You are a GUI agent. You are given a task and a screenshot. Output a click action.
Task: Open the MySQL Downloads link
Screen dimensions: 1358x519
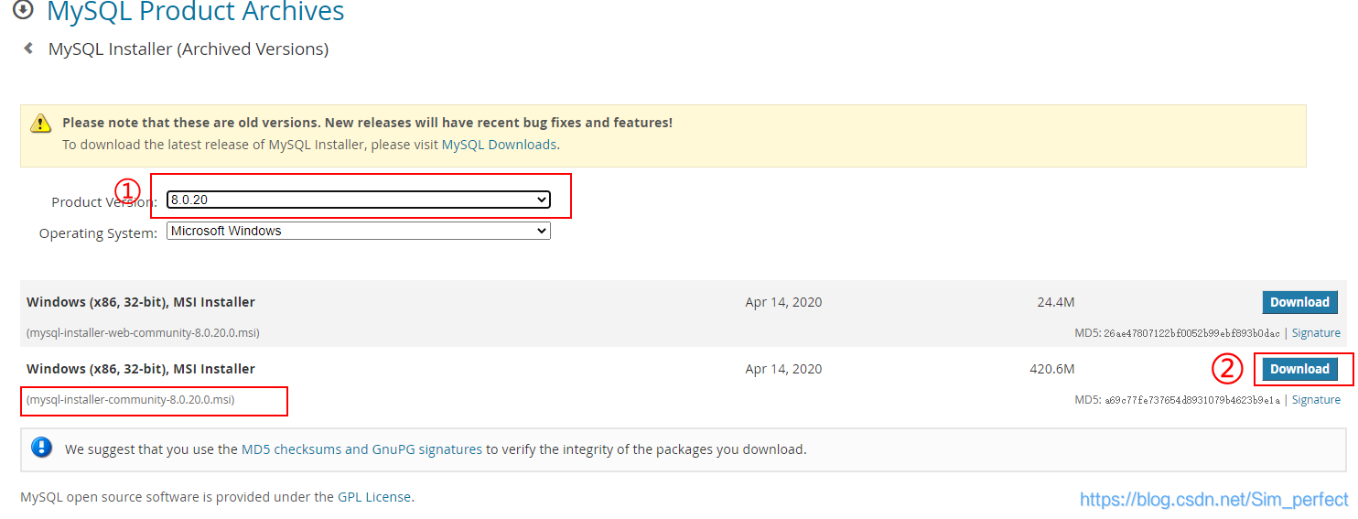tap(499, 145)
